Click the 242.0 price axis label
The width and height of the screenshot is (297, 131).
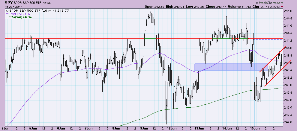[x=287, y=122]
